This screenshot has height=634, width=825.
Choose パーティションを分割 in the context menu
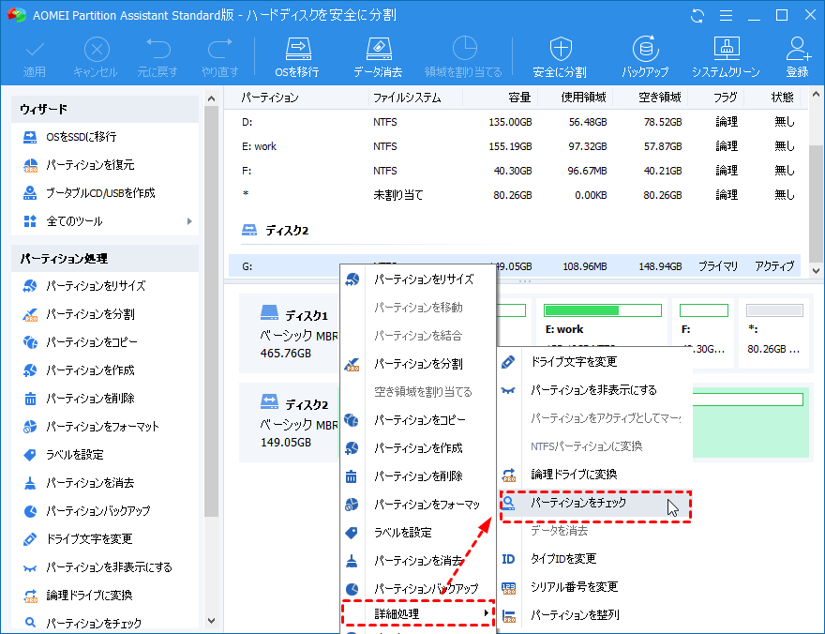point(418,364)
